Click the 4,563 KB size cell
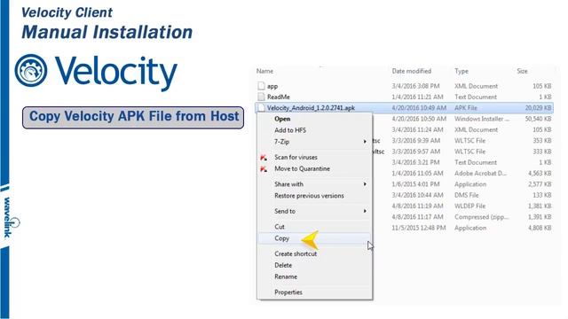This screenshot has width=568, height=319. tap(540, 174)
